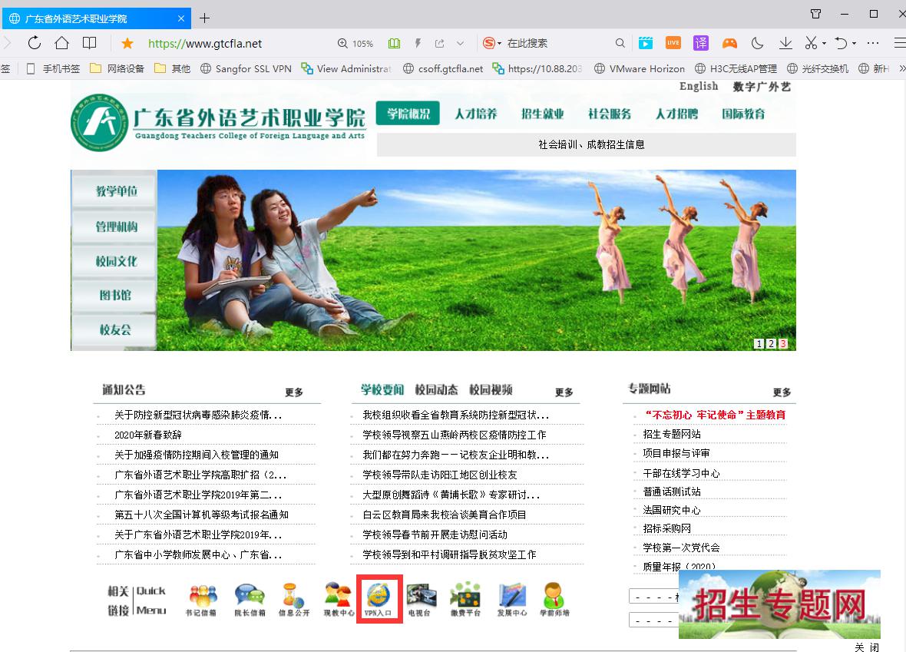
Task: Select the 学院概况 navigation tab
Action: (x=408, y=114)
